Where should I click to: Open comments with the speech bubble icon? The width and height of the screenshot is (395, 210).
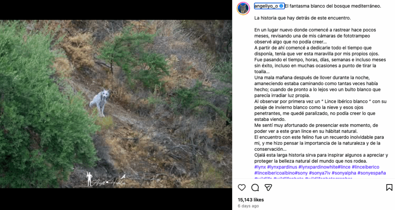tap(255, 187)
